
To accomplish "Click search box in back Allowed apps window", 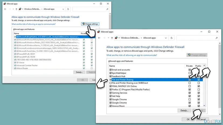I will 91,9.
